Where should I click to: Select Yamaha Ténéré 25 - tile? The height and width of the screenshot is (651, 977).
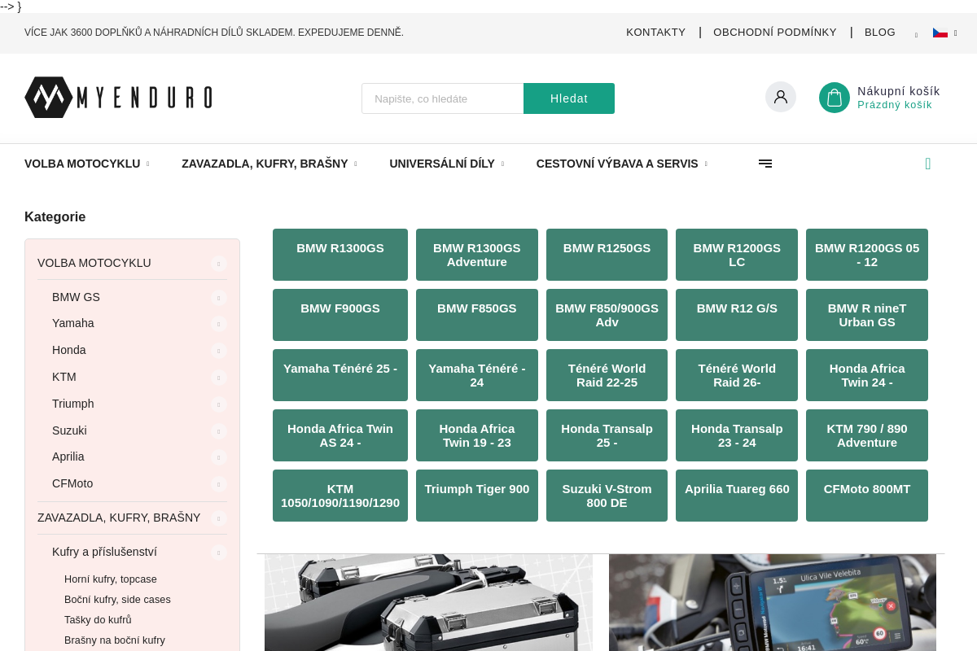(x=340, y=375)
